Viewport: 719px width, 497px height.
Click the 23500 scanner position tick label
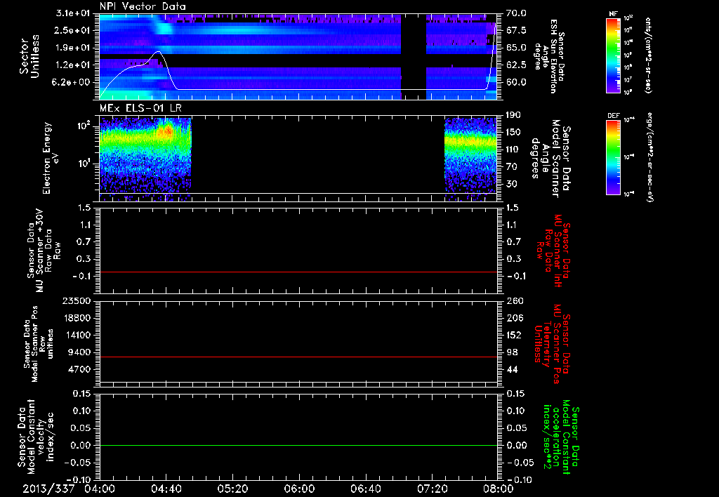click(76, 300)
